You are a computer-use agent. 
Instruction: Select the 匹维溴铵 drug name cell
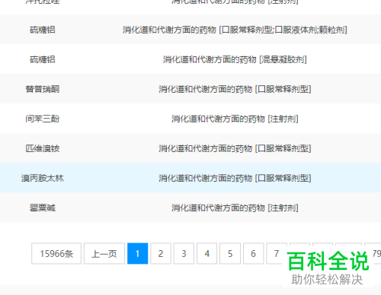43,148
